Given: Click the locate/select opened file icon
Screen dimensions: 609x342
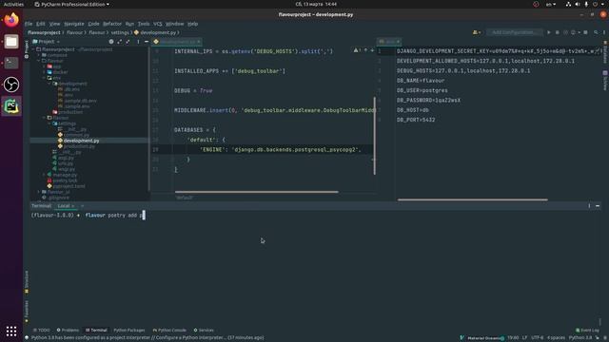Looking at the screenshot, I should click(111, 42).
